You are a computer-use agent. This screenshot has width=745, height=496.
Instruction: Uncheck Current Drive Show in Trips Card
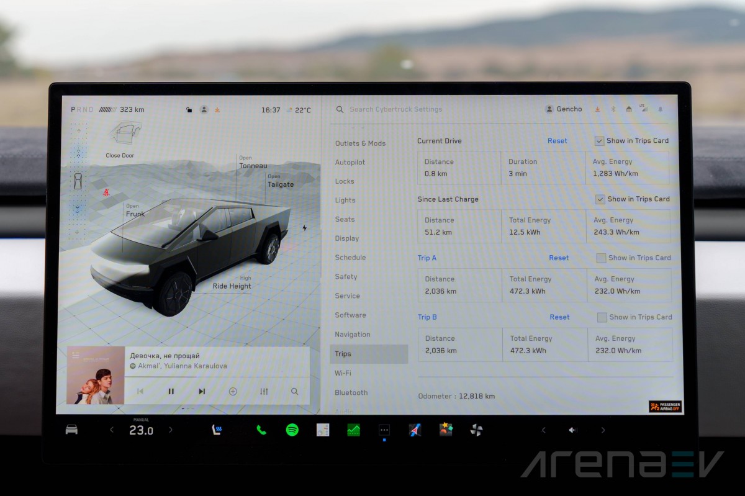point(599,141)
